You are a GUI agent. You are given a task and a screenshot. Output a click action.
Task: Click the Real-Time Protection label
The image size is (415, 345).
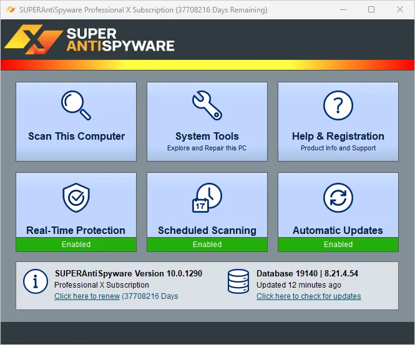point(76,230)
